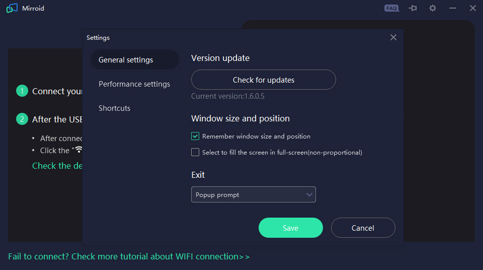Click the Mirroid logo icon
Image resolution: width=483 pixels, height=270 pixels.
tap(12, 8)
